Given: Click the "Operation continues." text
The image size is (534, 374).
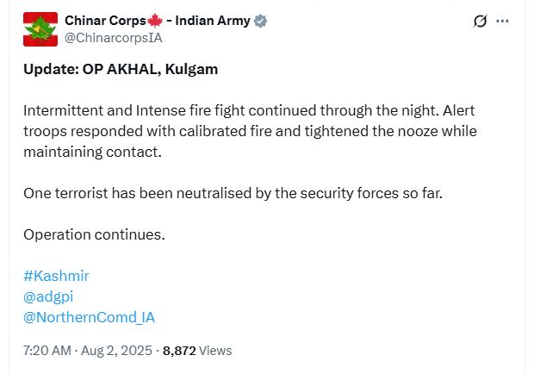Looking at the screenshot, I should pyautogui.click(x=94, y=234).
